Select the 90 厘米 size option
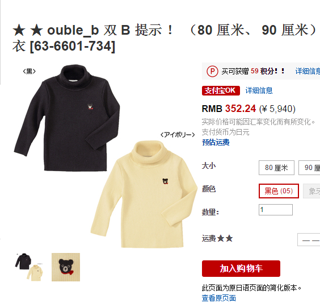The width and height of the screenshot is (320, 303). pos(309,168)
